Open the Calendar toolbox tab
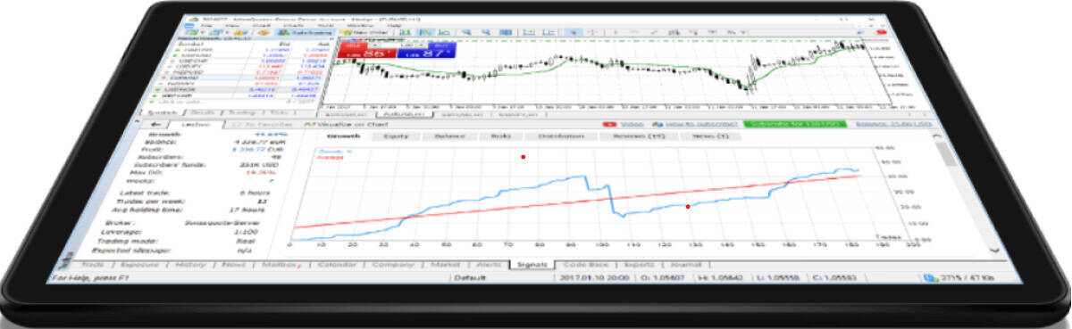1072x329 pixels. tap(338, 265)
